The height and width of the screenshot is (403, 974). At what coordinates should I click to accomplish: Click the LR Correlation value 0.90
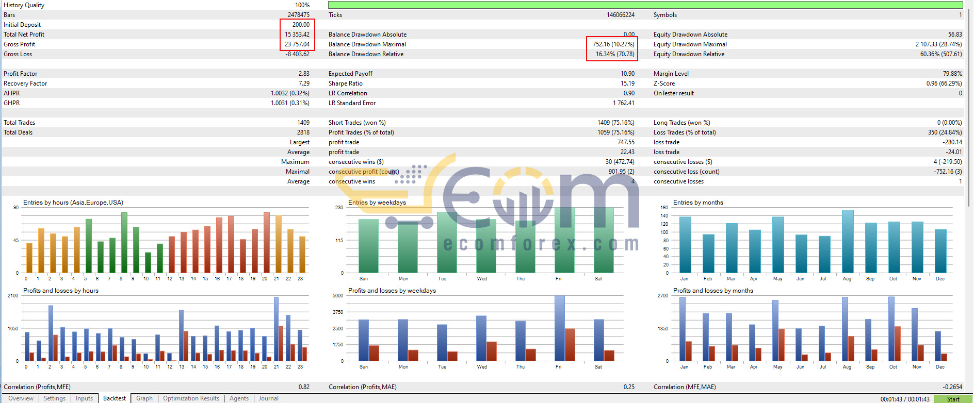click(629, 93)
